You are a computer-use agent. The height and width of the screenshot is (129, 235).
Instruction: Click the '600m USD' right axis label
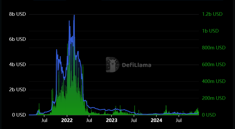pos(214,65)
